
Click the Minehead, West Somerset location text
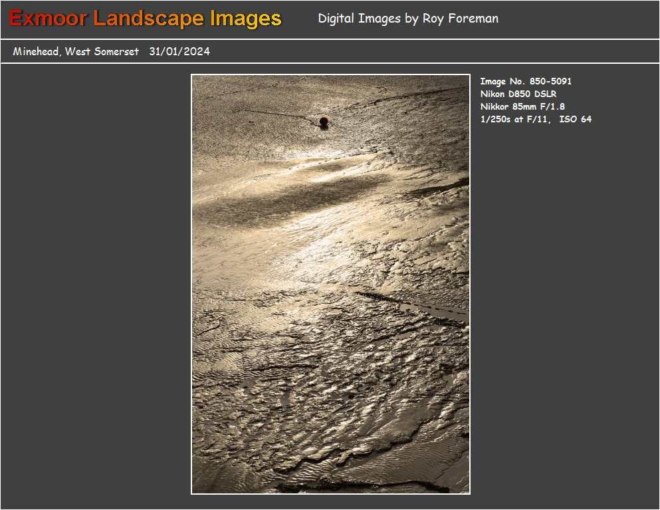coord(76,52)
